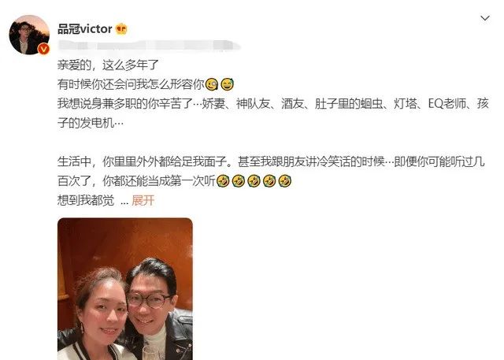504x360 pixels.
Task: Click the paragraph starting 生活中
Action: click(x=271, y=171)
